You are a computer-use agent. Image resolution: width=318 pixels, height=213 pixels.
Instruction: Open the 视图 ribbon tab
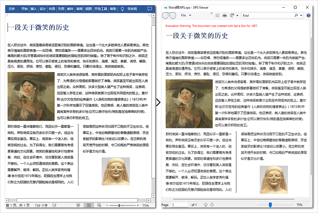click(88, 9)
